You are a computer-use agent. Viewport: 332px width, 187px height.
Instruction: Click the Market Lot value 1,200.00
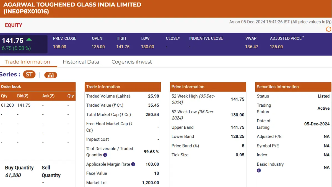point(151,183)
